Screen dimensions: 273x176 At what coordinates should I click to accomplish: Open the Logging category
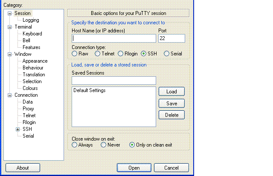pyautogui.click(x=31, y=20)
